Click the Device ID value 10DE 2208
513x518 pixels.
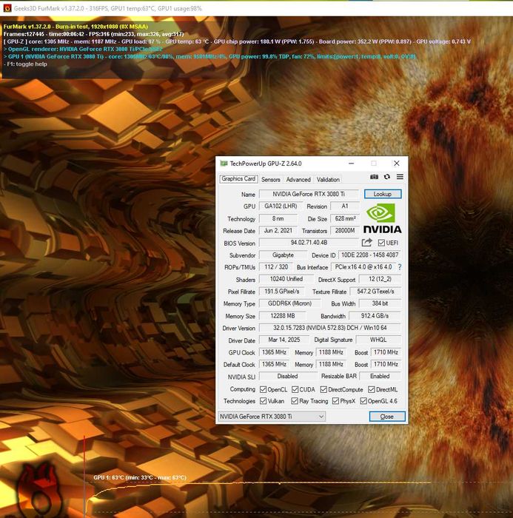click(x=369, y=255)
